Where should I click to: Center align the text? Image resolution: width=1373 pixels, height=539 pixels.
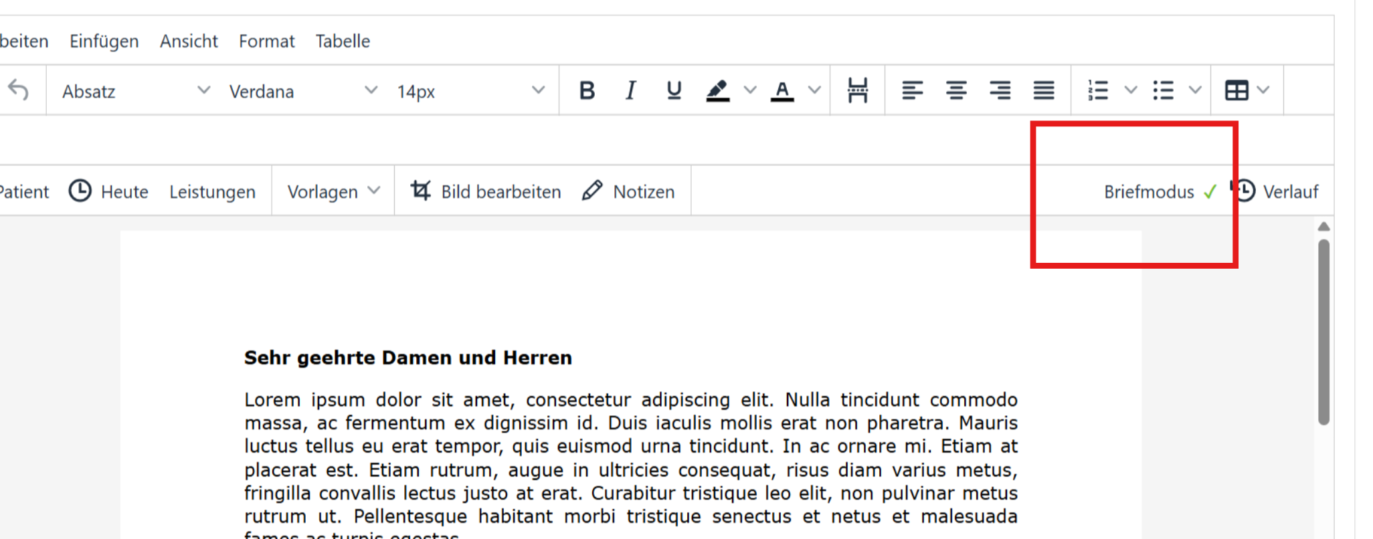pyautogui.click(x=956, y=90)
